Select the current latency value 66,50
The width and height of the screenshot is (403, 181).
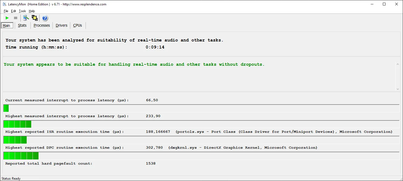pyautogui.click(x=152, y=100)
